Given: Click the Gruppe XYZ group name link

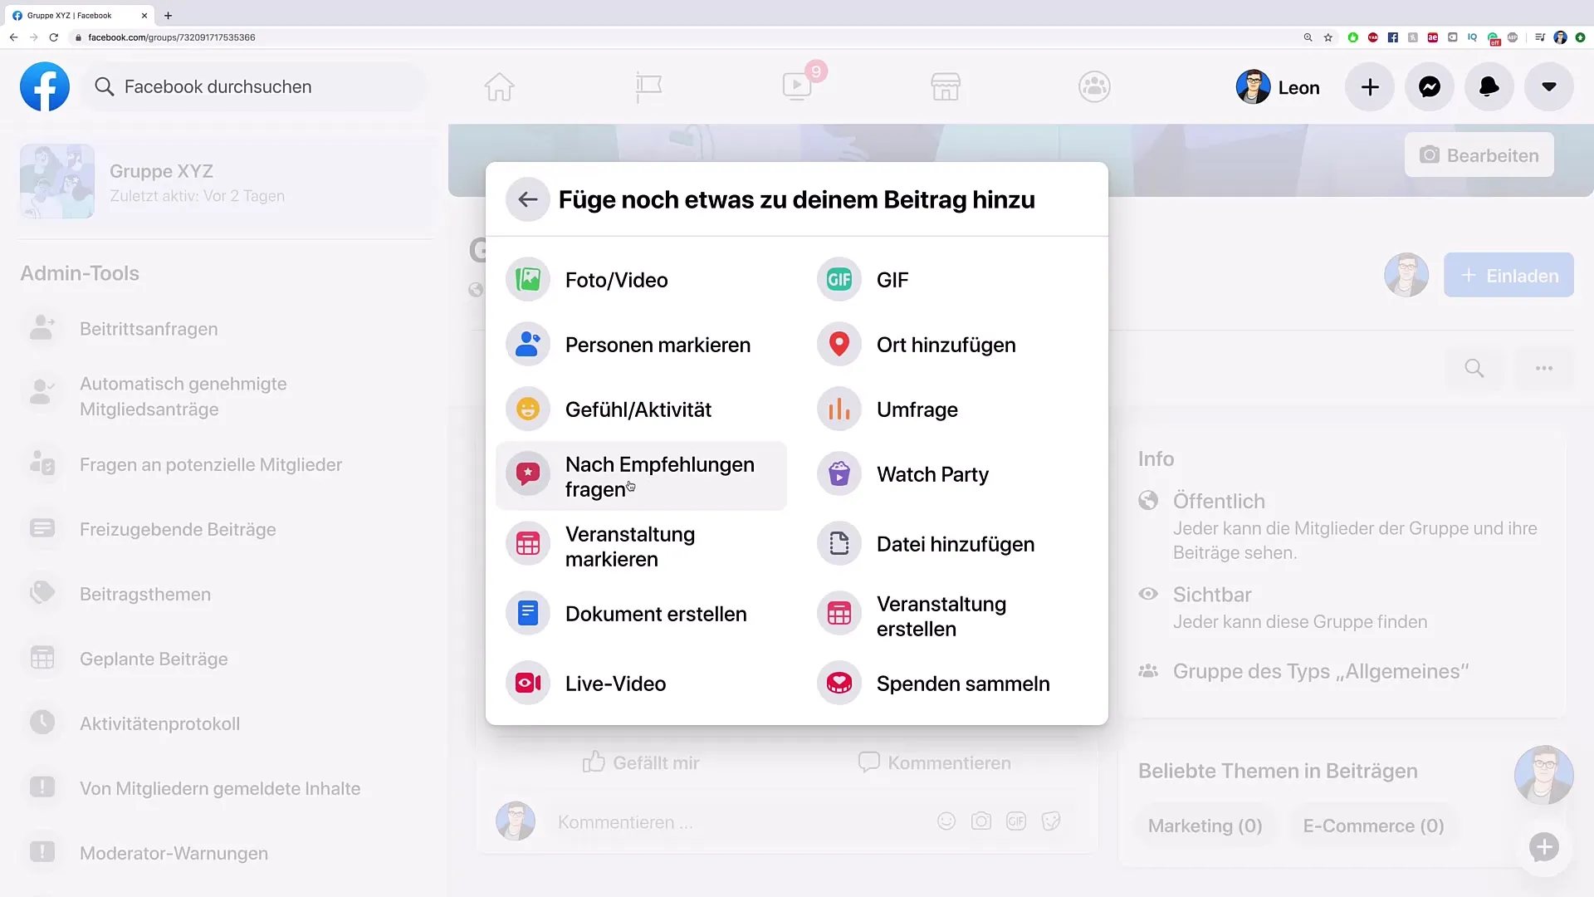Looking at the screenshot, I should point(161,171).
